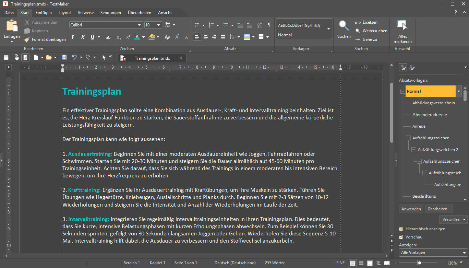Click the Bearbeiten... button
This screenshot has height=268, width=469.
[x=439, y=209]
